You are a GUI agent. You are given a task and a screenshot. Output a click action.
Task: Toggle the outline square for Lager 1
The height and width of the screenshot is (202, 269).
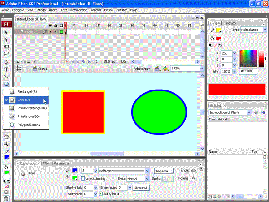click(61, 32)
